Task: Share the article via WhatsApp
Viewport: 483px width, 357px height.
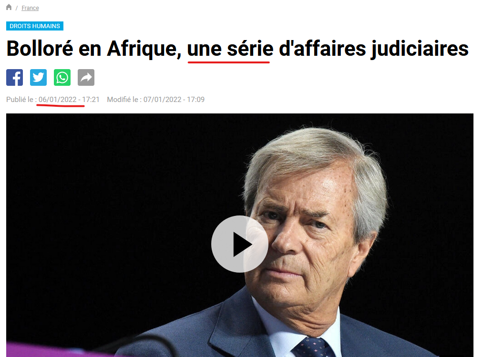Action: (x=62, y=77)
